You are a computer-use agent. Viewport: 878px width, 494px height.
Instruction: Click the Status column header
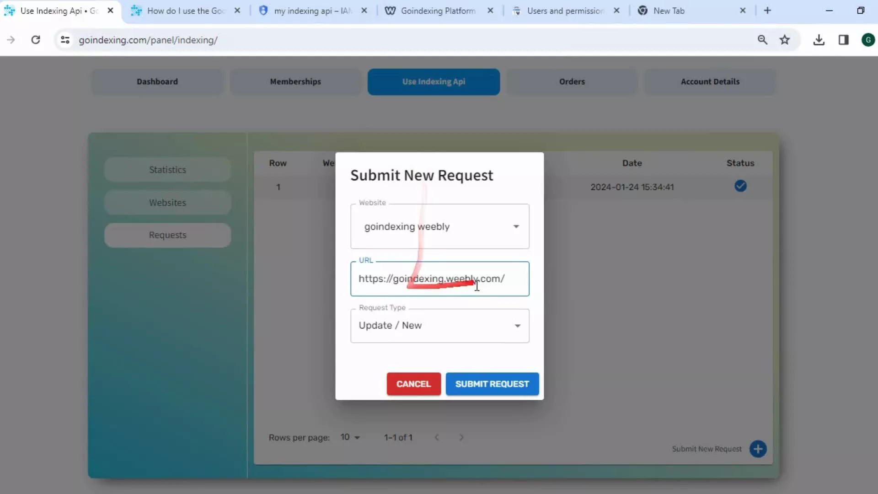[x=740, y=163]
